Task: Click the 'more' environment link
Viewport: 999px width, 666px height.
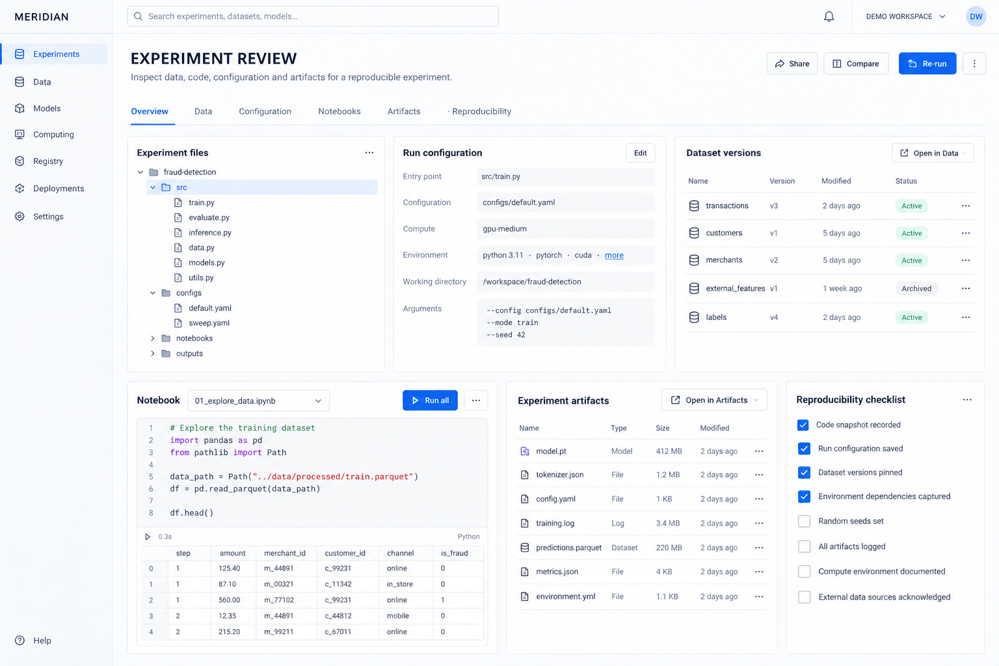Action: [x=614, y=255]
